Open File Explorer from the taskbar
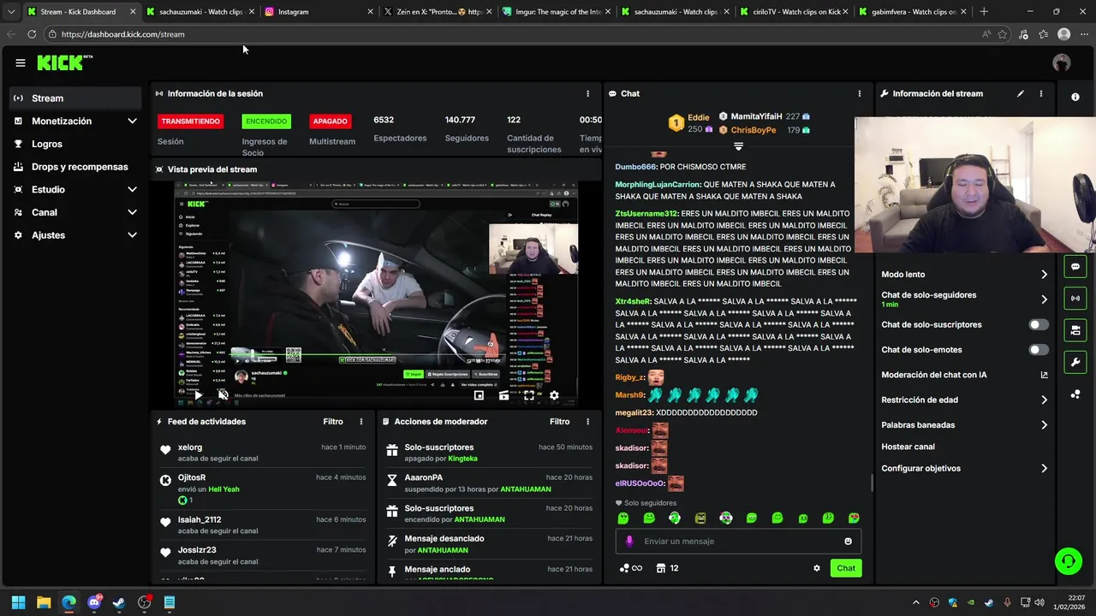This screenshot has height=616, width=1096. [x=44, y=602]
